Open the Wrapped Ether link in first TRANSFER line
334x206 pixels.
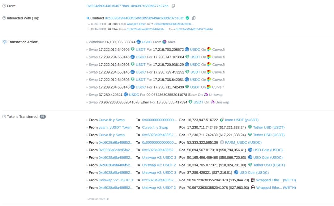(136, 24)
